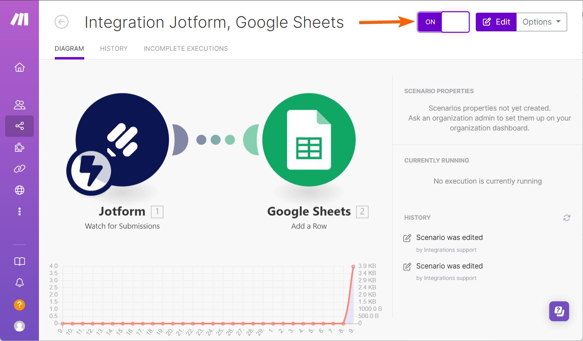Select the Jotform module circle
The width and height of the screenshot is (583, 341).
[122, 140]
